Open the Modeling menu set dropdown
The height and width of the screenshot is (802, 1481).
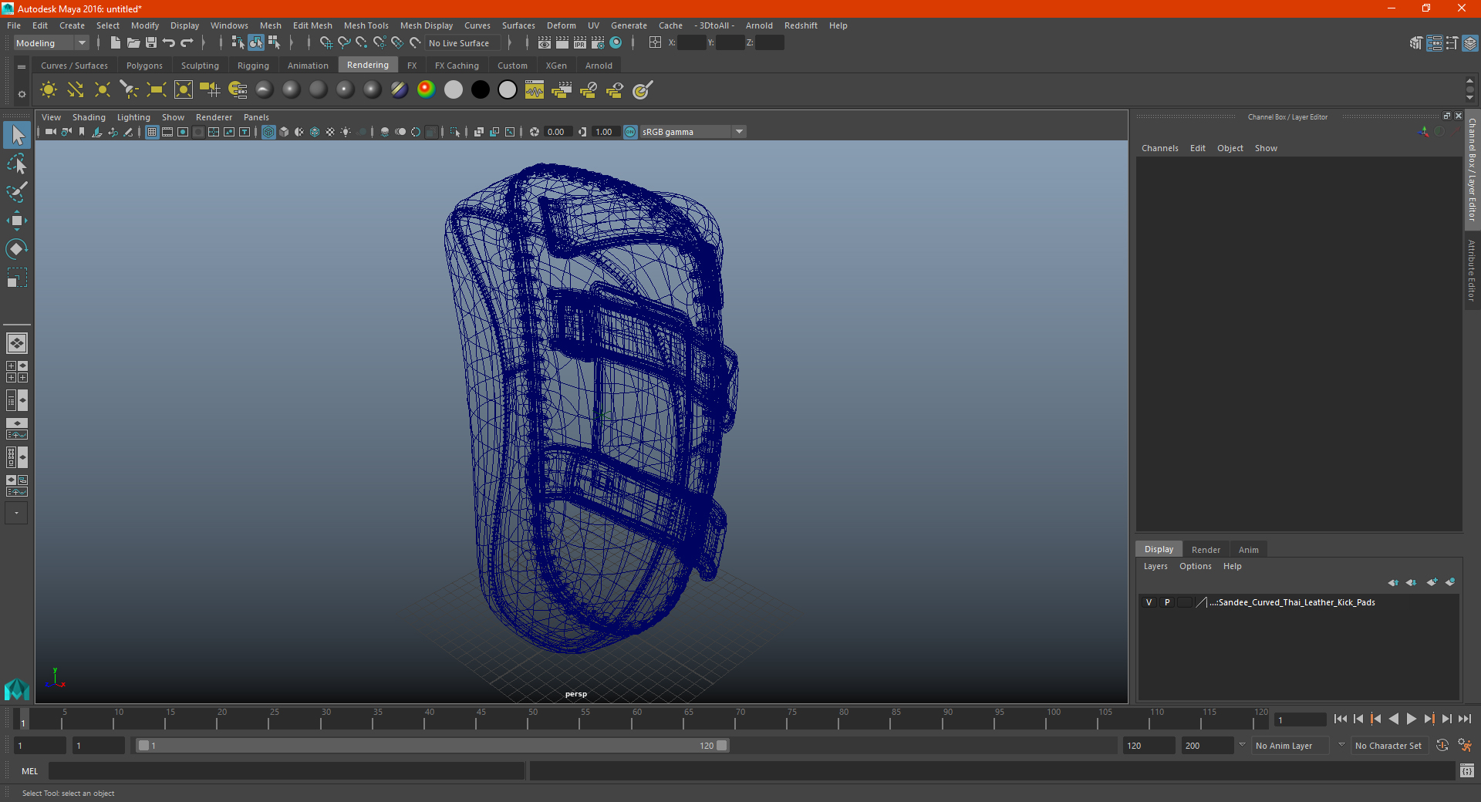point(52,43)
